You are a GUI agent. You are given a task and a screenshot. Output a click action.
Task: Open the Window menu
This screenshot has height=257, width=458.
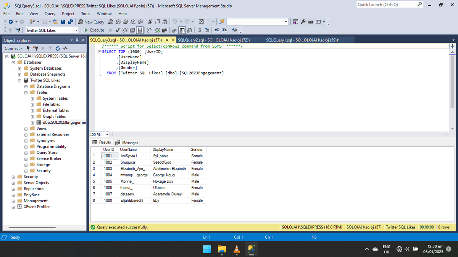(x=104, y=13)
